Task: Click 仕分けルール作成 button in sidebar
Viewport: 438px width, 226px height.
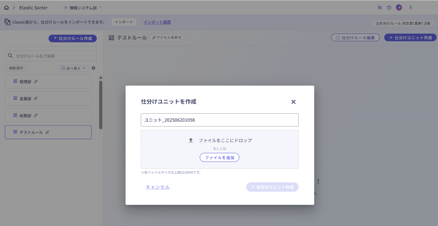Action: [x=72, y=38]
